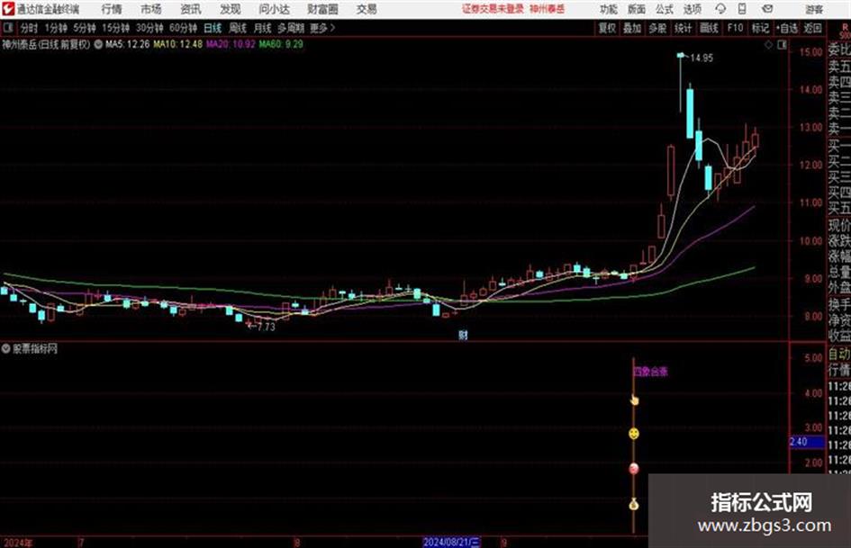Click the 2024/08/21 date marker on the time axis
This screenshot has width=851, height=548.
point(451,542)
